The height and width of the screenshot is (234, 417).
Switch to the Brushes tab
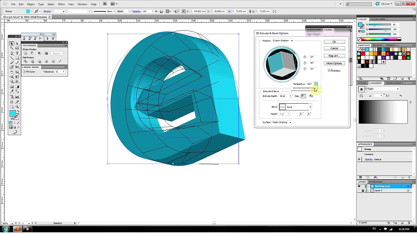[377, 45]
